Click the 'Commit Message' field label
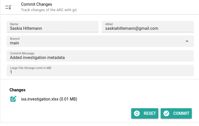Image resolution: width=199 pixels, height=126 pixels. 22,53
